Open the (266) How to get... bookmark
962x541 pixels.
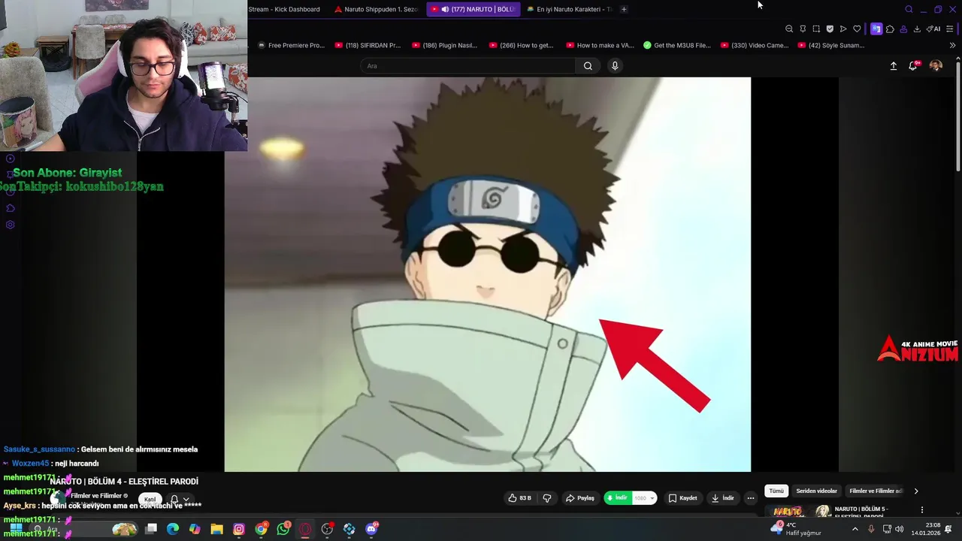click(521, 45)
